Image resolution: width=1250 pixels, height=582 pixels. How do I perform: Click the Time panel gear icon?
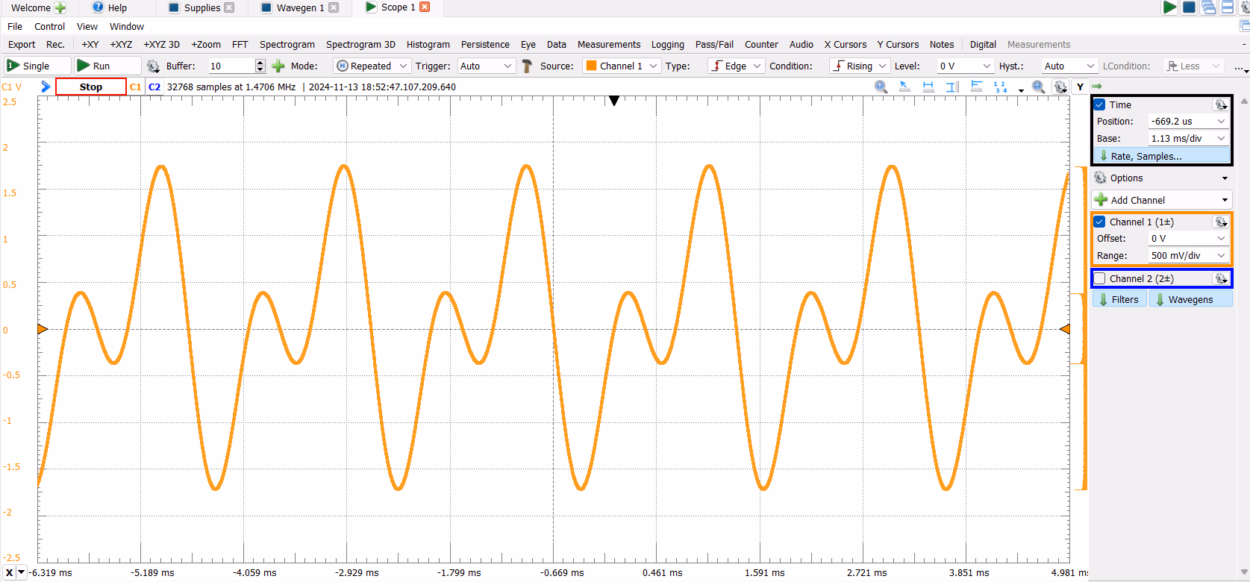coord(1221,104)
